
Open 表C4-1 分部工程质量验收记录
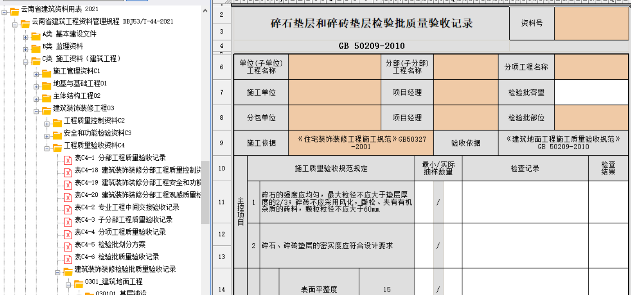[x=120, y=158]
